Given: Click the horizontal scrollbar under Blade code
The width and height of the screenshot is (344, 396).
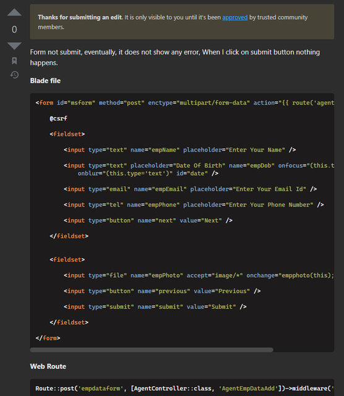Looking at the screenshot, I should 152,350.
